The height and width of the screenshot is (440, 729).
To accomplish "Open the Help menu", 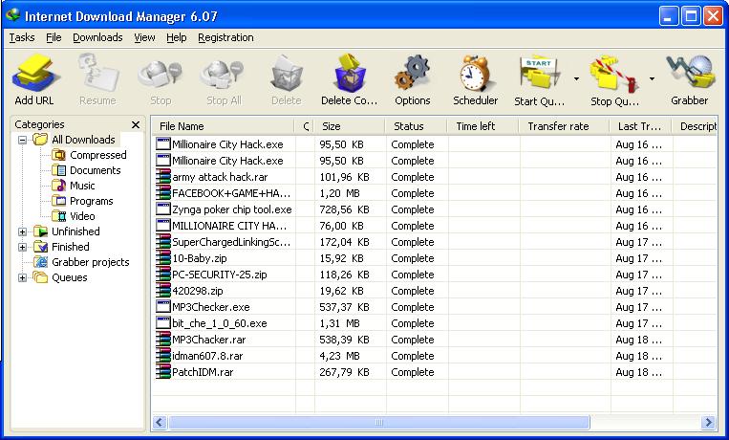I will click(176, 37).
